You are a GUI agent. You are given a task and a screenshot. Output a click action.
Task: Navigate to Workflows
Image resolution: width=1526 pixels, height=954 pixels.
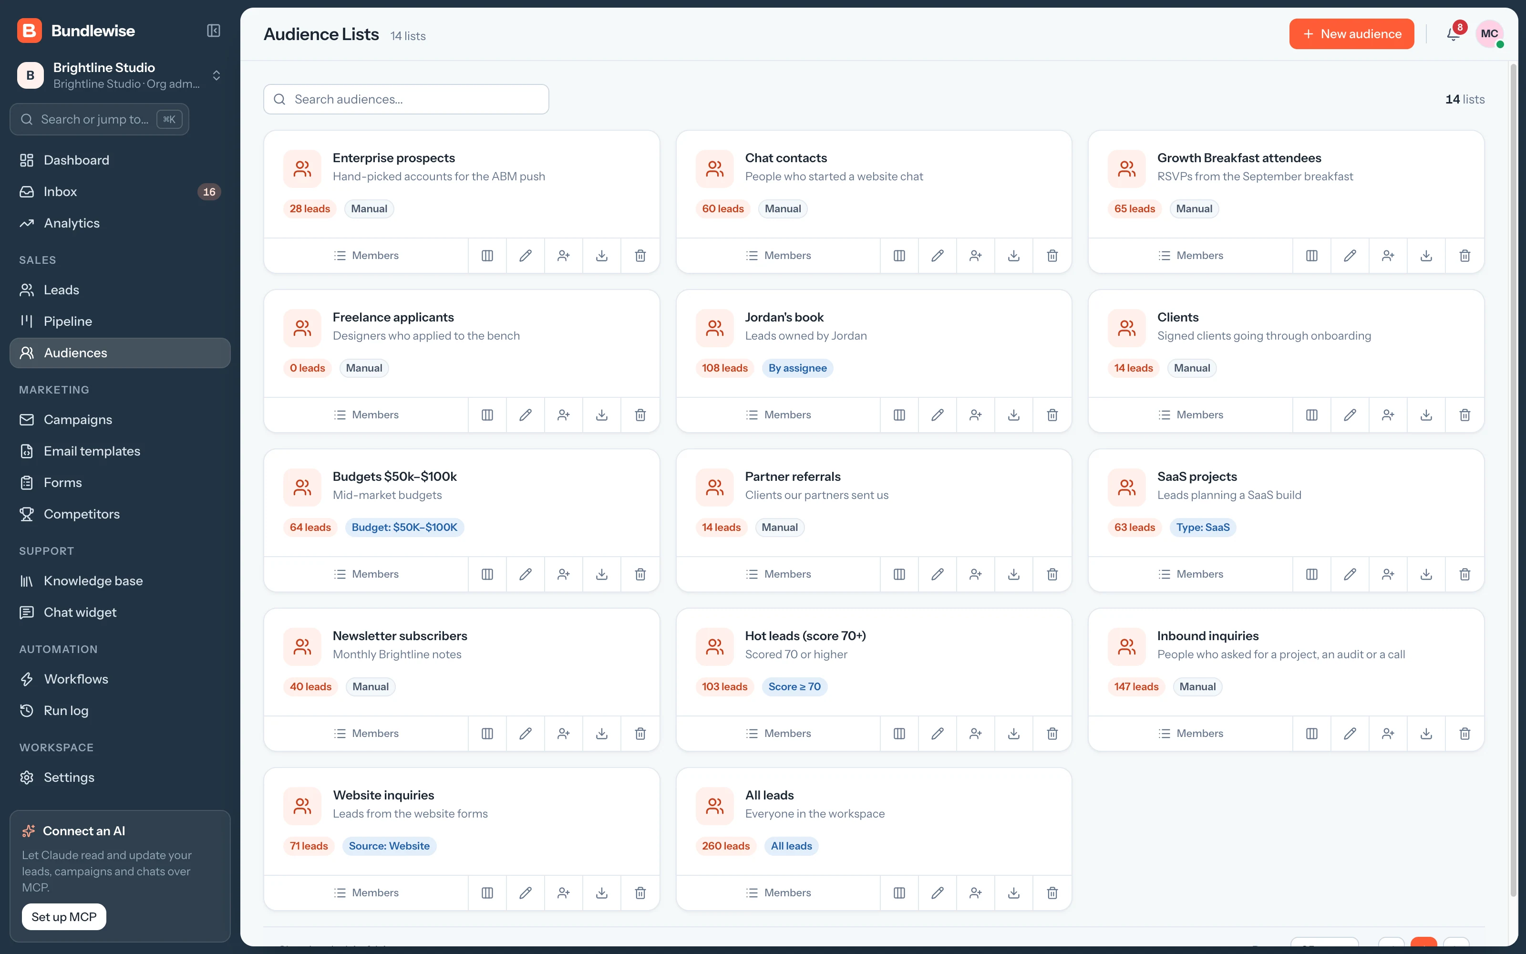coord(120,679)
